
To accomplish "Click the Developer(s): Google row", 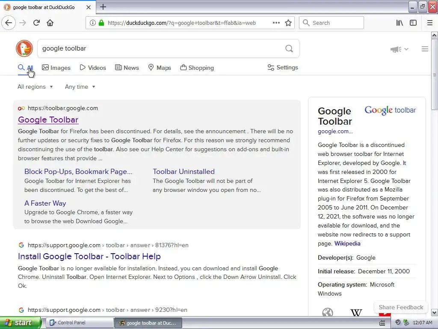I will click(367, 257).
